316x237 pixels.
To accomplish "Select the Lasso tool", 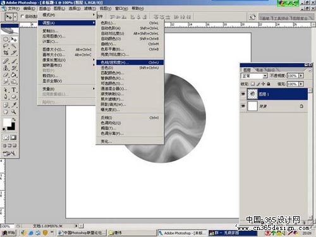I will click(x=6, y=46).
